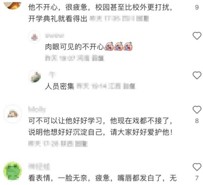
Task: Like the '可不可以让他好好学习' comment
Action: (x=197, y=110)
